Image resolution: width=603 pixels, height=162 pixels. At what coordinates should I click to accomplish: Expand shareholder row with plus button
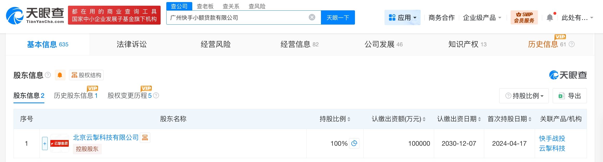(x=45, y=143)
